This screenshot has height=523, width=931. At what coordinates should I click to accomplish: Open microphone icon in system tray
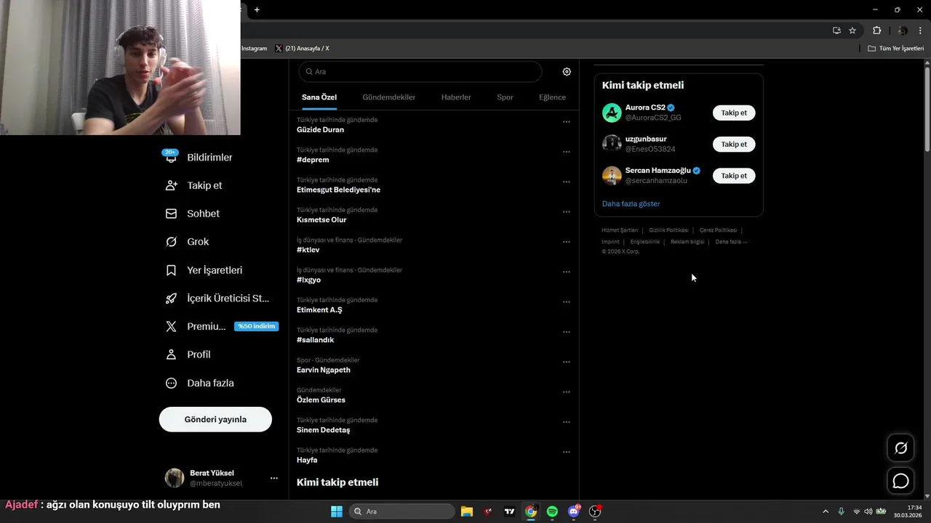[x=842, y=511]
